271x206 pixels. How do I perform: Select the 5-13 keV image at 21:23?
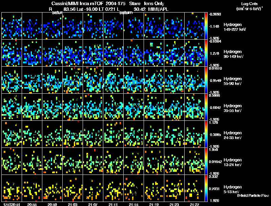pyautogui.click(x=174, y=188)
